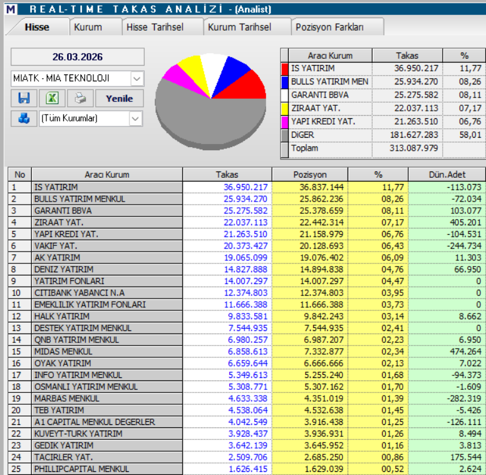This screenshot has width=486, height=475.
Task: Click the summary table Takas header
Action: tap(407, 56)
